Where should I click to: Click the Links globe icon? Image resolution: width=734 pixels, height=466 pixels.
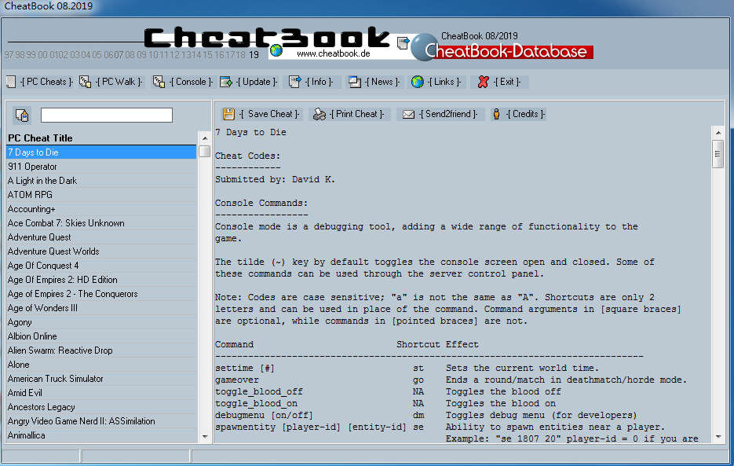pos(418,82)
